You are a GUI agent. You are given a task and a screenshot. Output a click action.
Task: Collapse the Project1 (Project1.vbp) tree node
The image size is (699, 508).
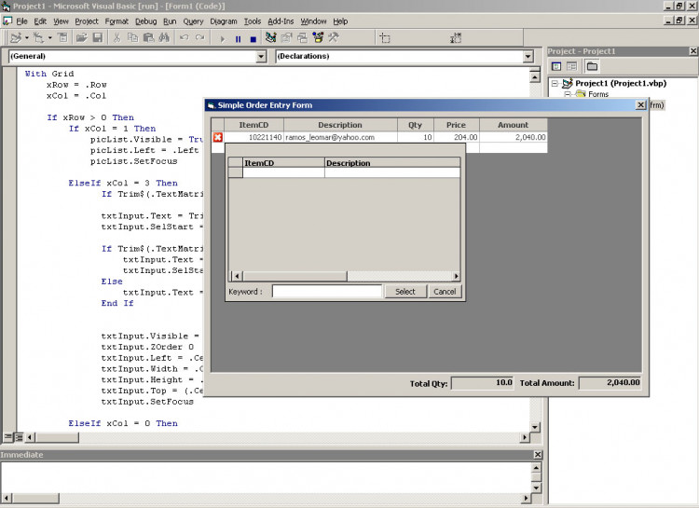pos(555,83)
